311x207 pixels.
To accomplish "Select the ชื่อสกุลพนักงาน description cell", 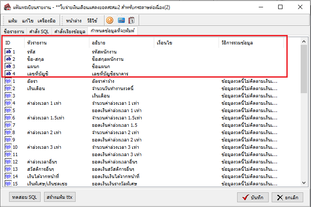I will (108, 59).
